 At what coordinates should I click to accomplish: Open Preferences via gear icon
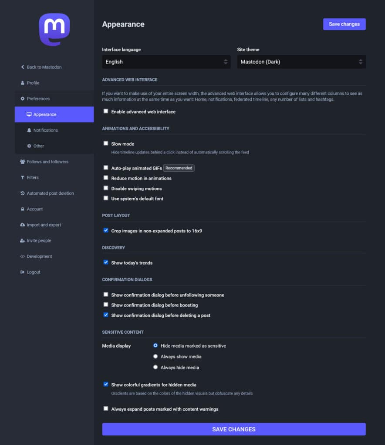pos(22,99)
